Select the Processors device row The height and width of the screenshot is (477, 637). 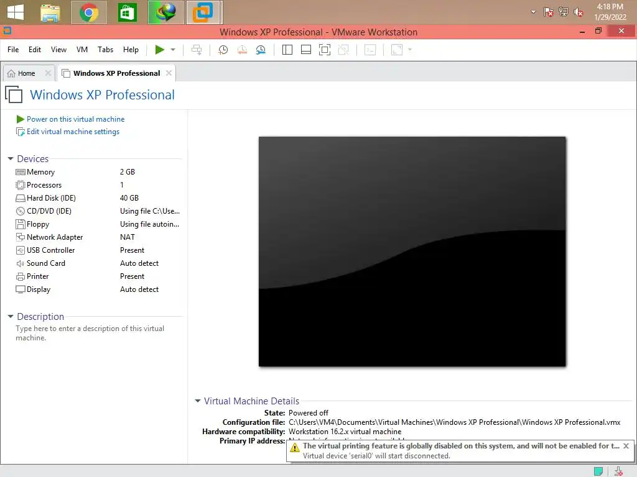(98, 185)
